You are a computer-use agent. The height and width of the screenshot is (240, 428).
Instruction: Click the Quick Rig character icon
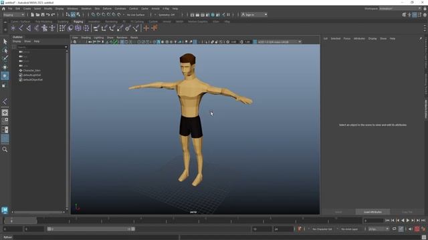tap(45, 28)
